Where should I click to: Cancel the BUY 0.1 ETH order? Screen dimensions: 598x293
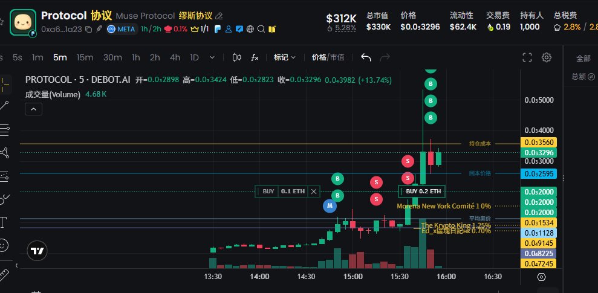coord(313,192)
